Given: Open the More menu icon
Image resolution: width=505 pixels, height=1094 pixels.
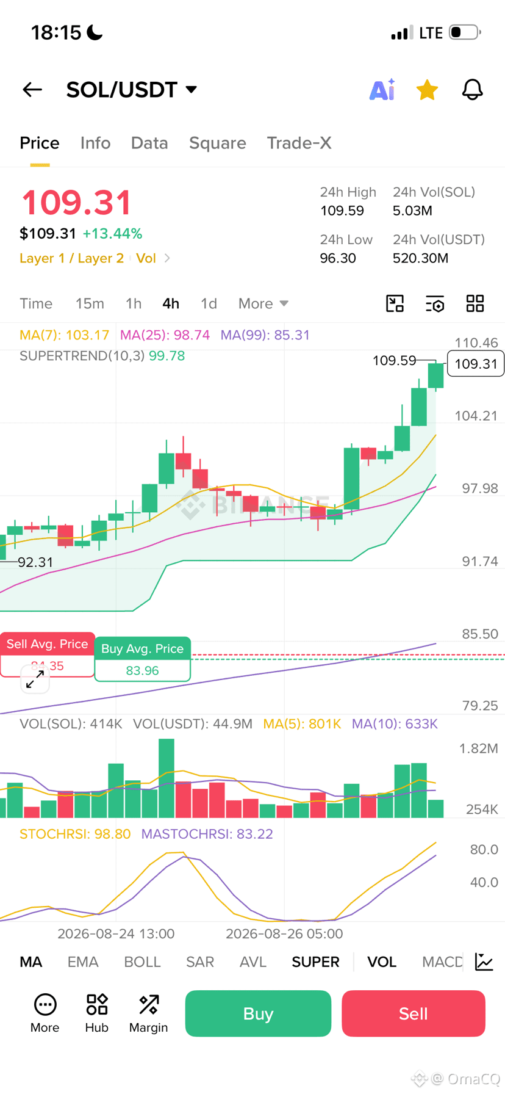Looking at the screenshot, I should [45, 1013].
